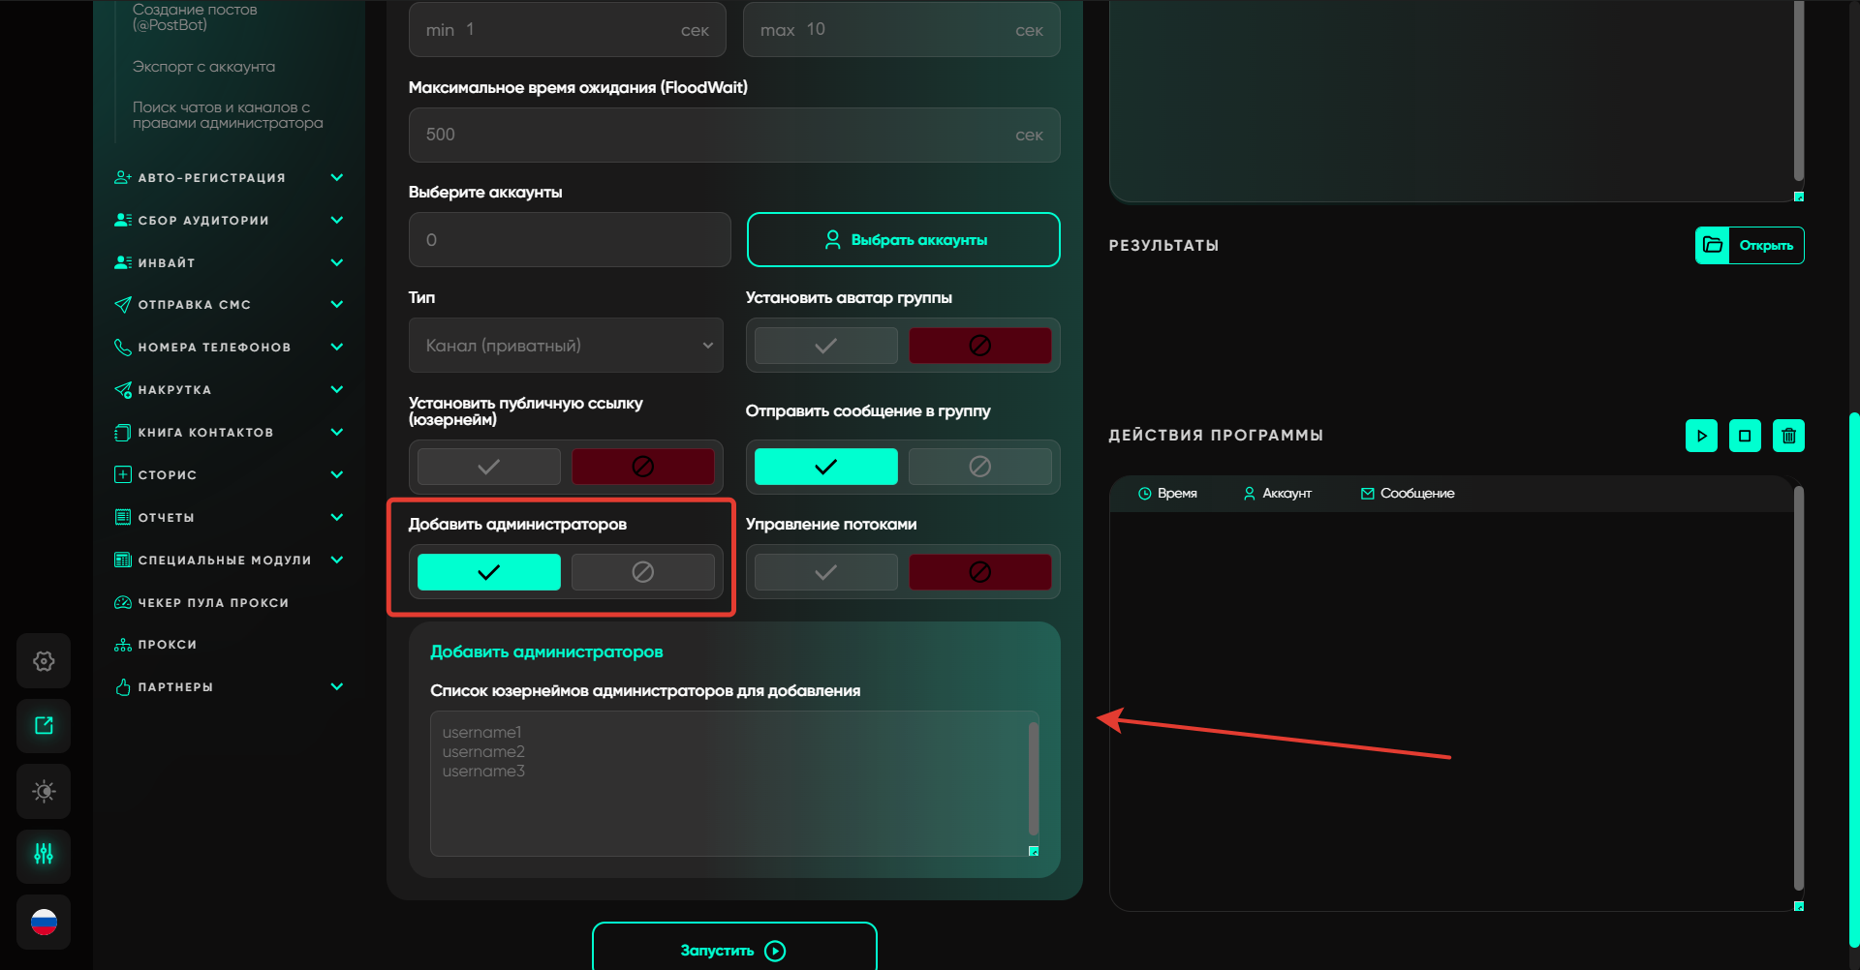Click the trash icon to clear actions

(1788, 436)
